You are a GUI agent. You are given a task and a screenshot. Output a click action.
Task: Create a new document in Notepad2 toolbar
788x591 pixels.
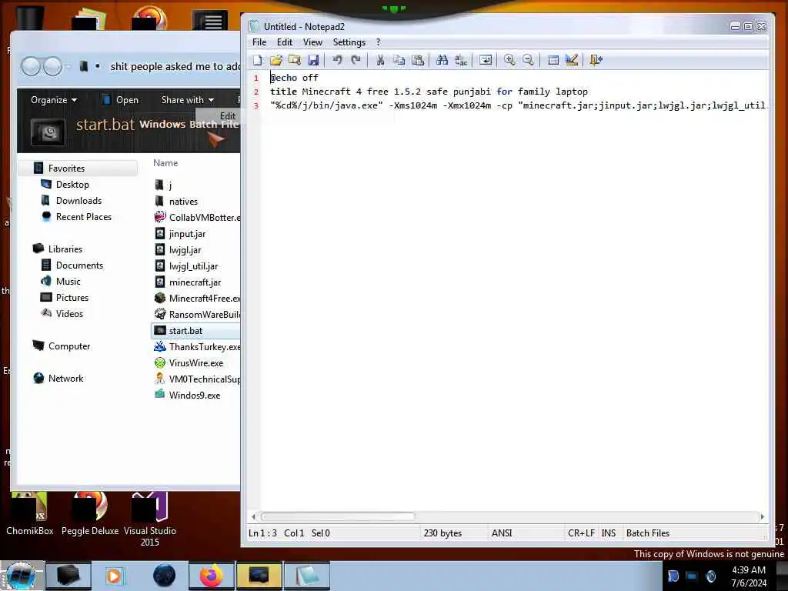[257, 60]
